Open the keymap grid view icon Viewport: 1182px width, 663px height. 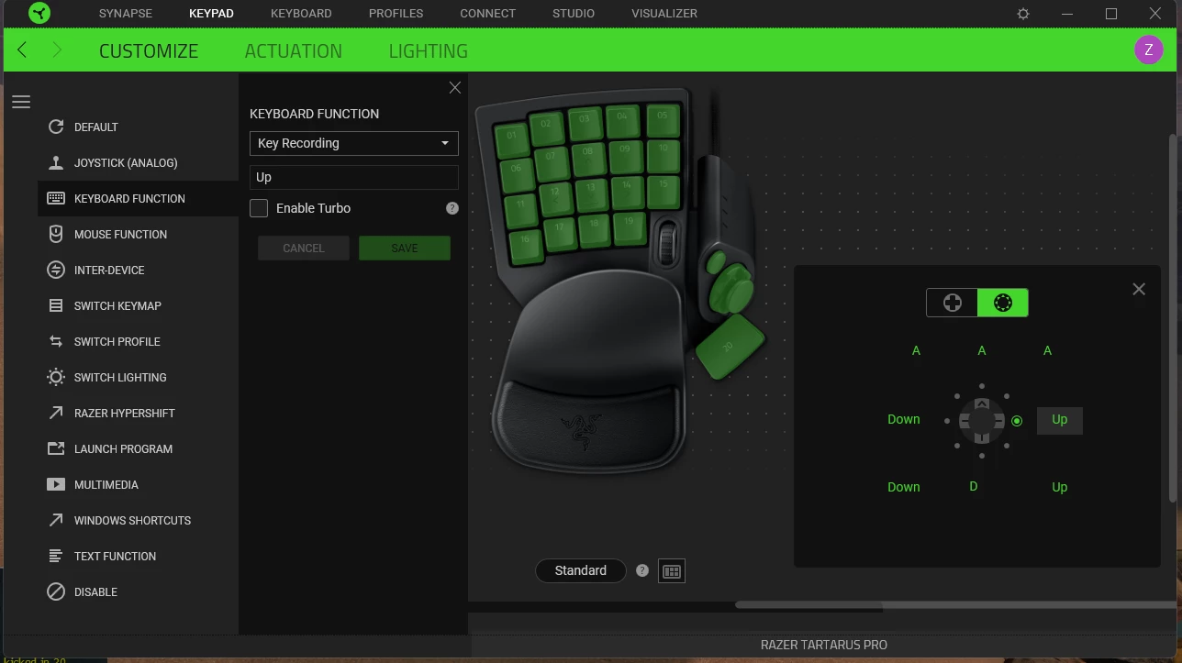coord(672,571)
